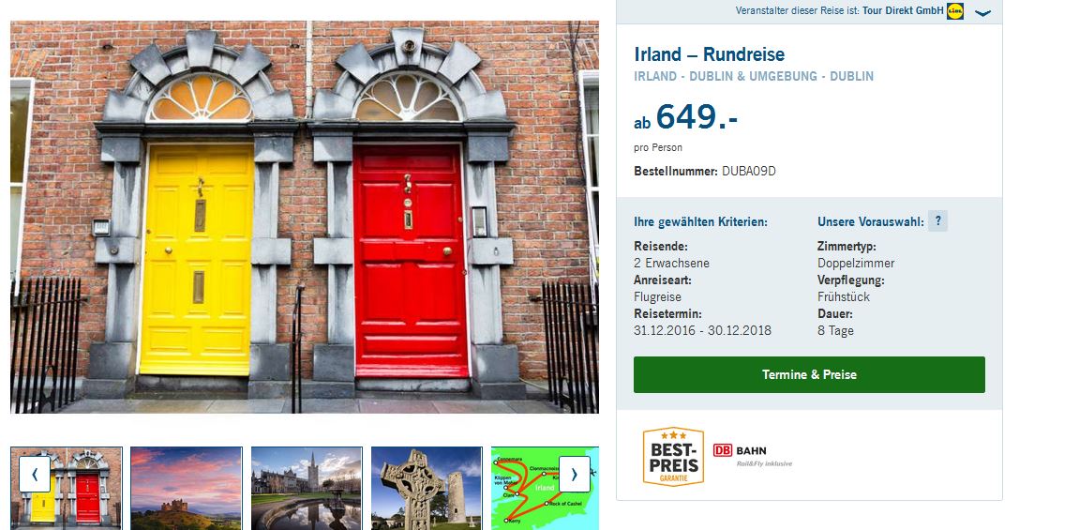Screen dimensions: 1079x530
Task: Open the Tour Direkt GmbH link
Action: tap(904, 11)
